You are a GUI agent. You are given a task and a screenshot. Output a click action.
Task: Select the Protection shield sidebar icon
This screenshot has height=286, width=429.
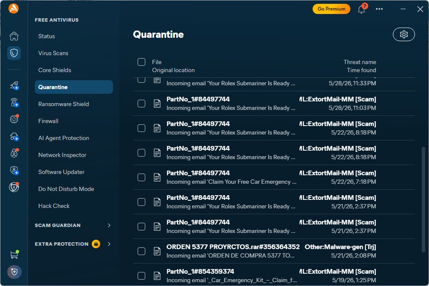14,53
